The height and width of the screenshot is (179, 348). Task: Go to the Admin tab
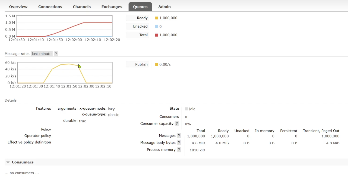[164, 7]
